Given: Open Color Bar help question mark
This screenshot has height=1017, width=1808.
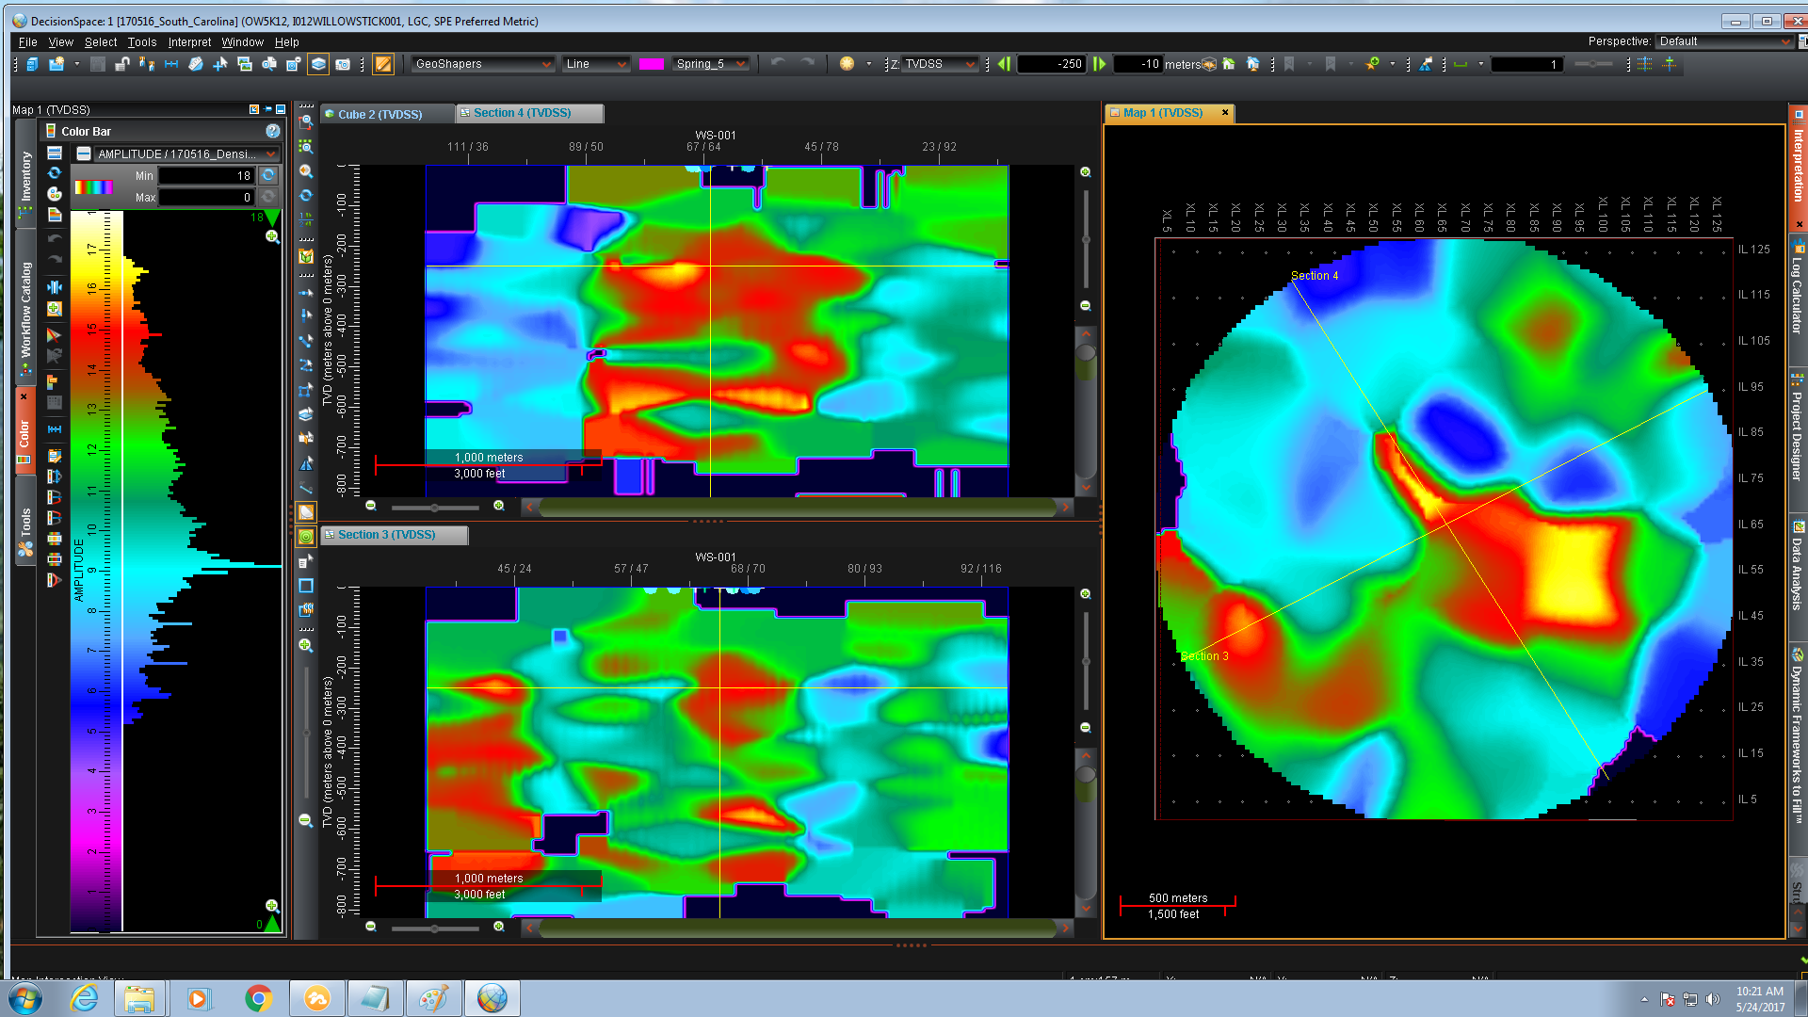Looking at the screenshot, I should pos(272,132).
